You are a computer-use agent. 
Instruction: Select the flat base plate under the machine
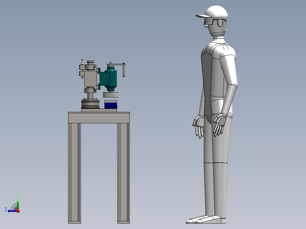(99, 110)
